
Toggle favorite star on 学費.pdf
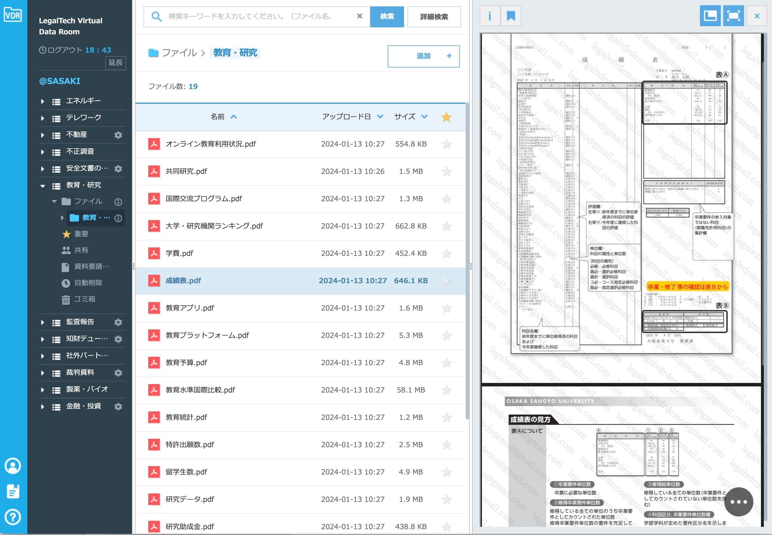[446, 254]
